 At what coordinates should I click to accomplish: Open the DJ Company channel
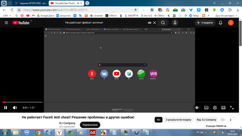67,123
